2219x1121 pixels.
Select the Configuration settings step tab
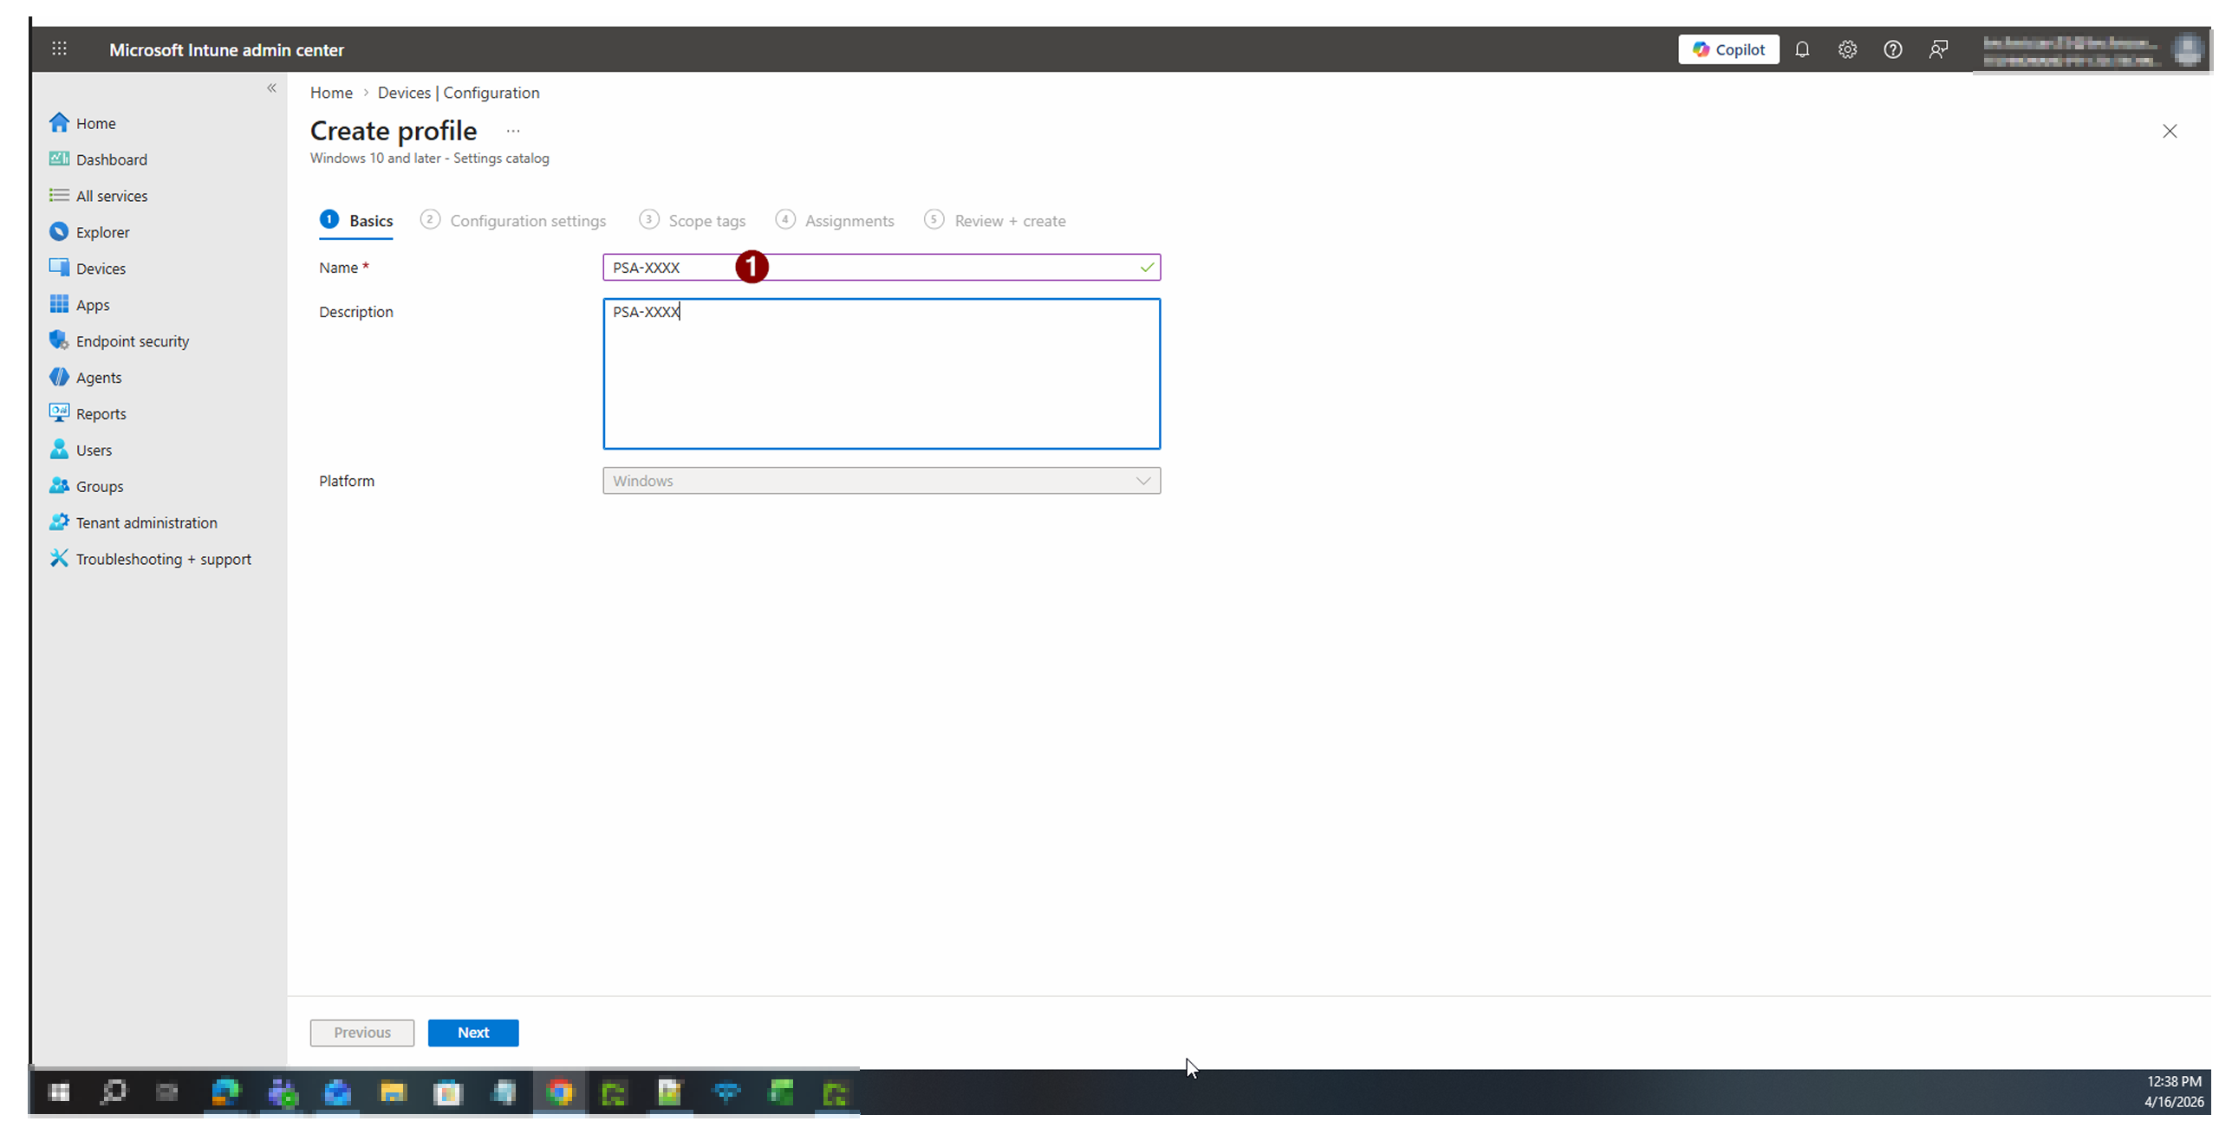(x=513, y=221)
